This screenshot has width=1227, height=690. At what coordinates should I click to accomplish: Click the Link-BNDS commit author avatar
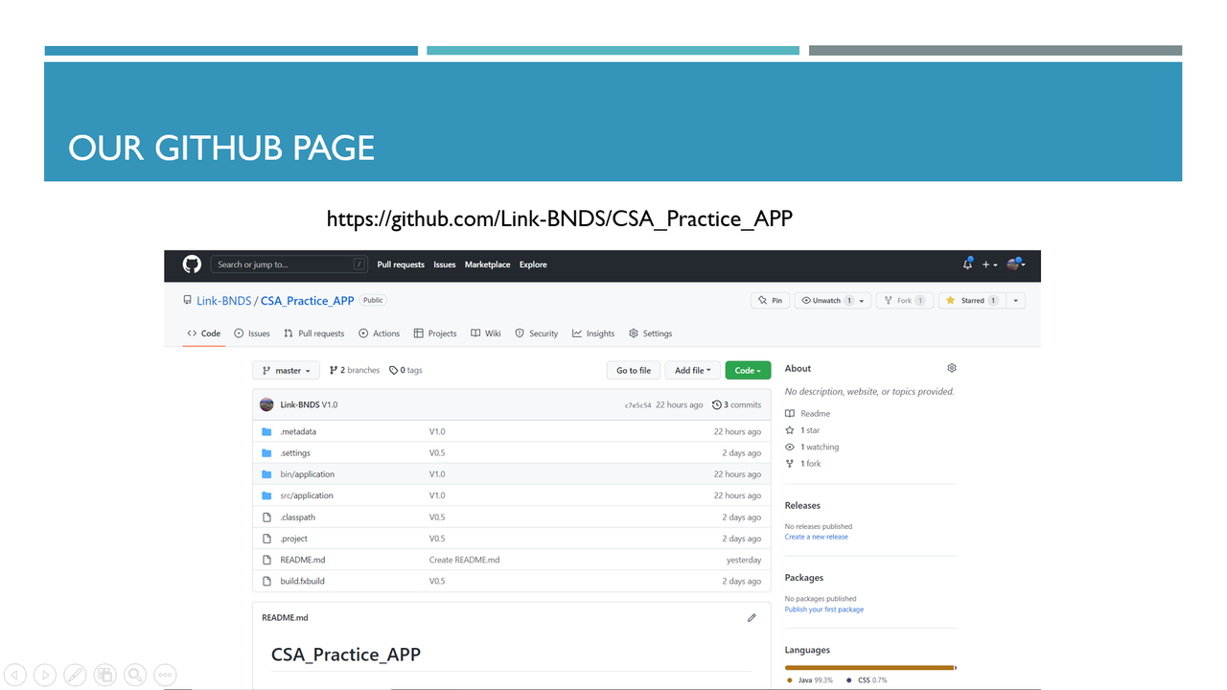click(x=267, y=404)
